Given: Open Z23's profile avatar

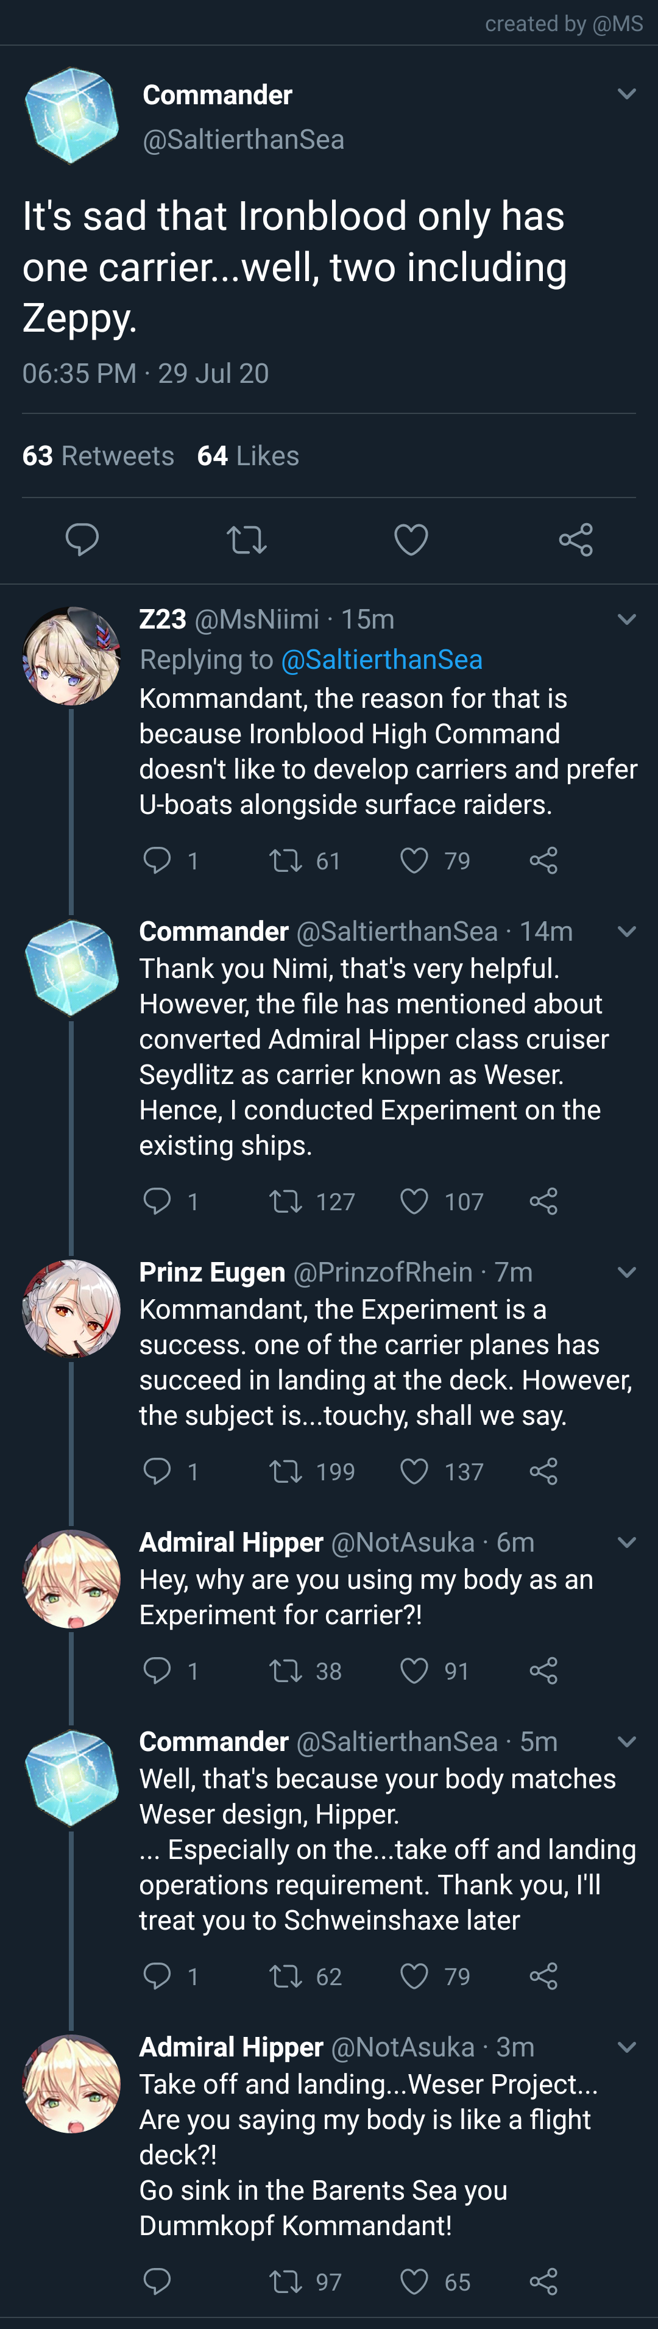Looking at the screenshot, I should tap(71, 657).
